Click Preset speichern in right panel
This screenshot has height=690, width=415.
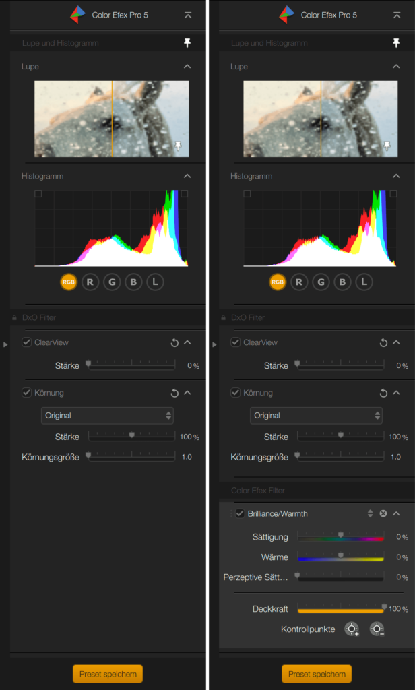317,674
